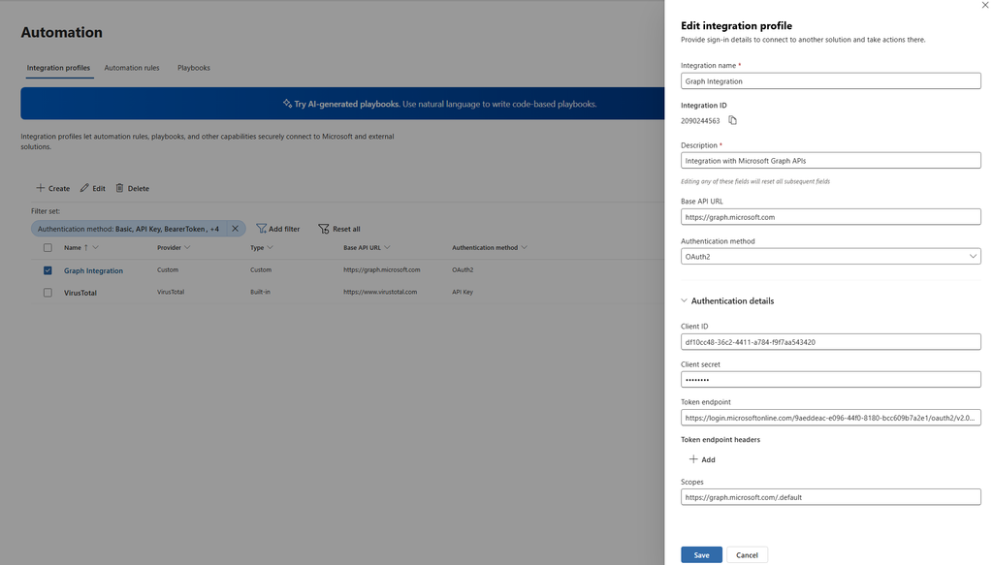Click the OAuth2 cell in Graph Integration row
Viewport: 993px width, 565px height.
coord(463,269)
